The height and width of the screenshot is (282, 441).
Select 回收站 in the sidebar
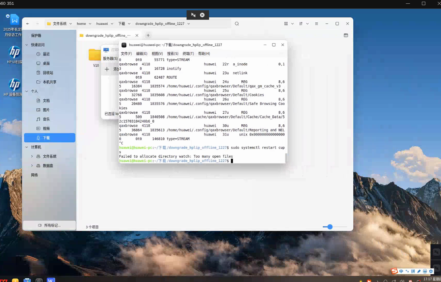click(48, 73)
